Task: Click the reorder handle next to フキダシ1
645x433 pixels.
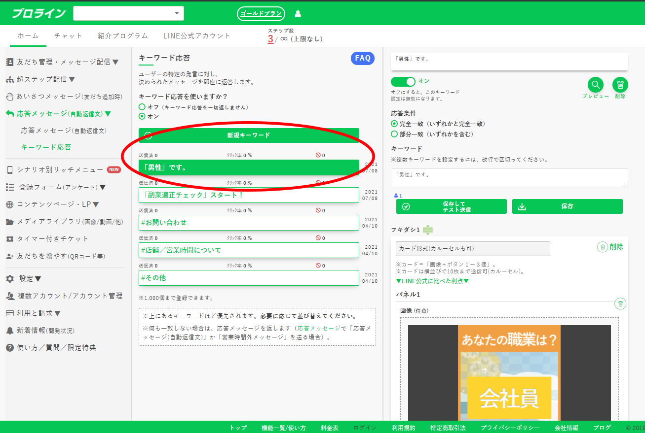Action: (428, 230)
